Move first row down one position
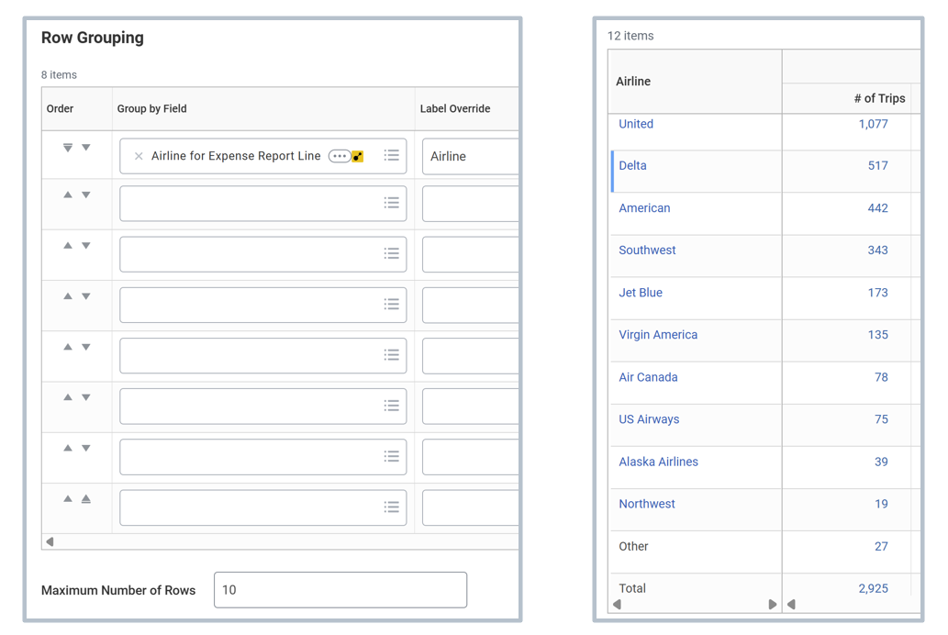948x635 pixels. point(86,148)
